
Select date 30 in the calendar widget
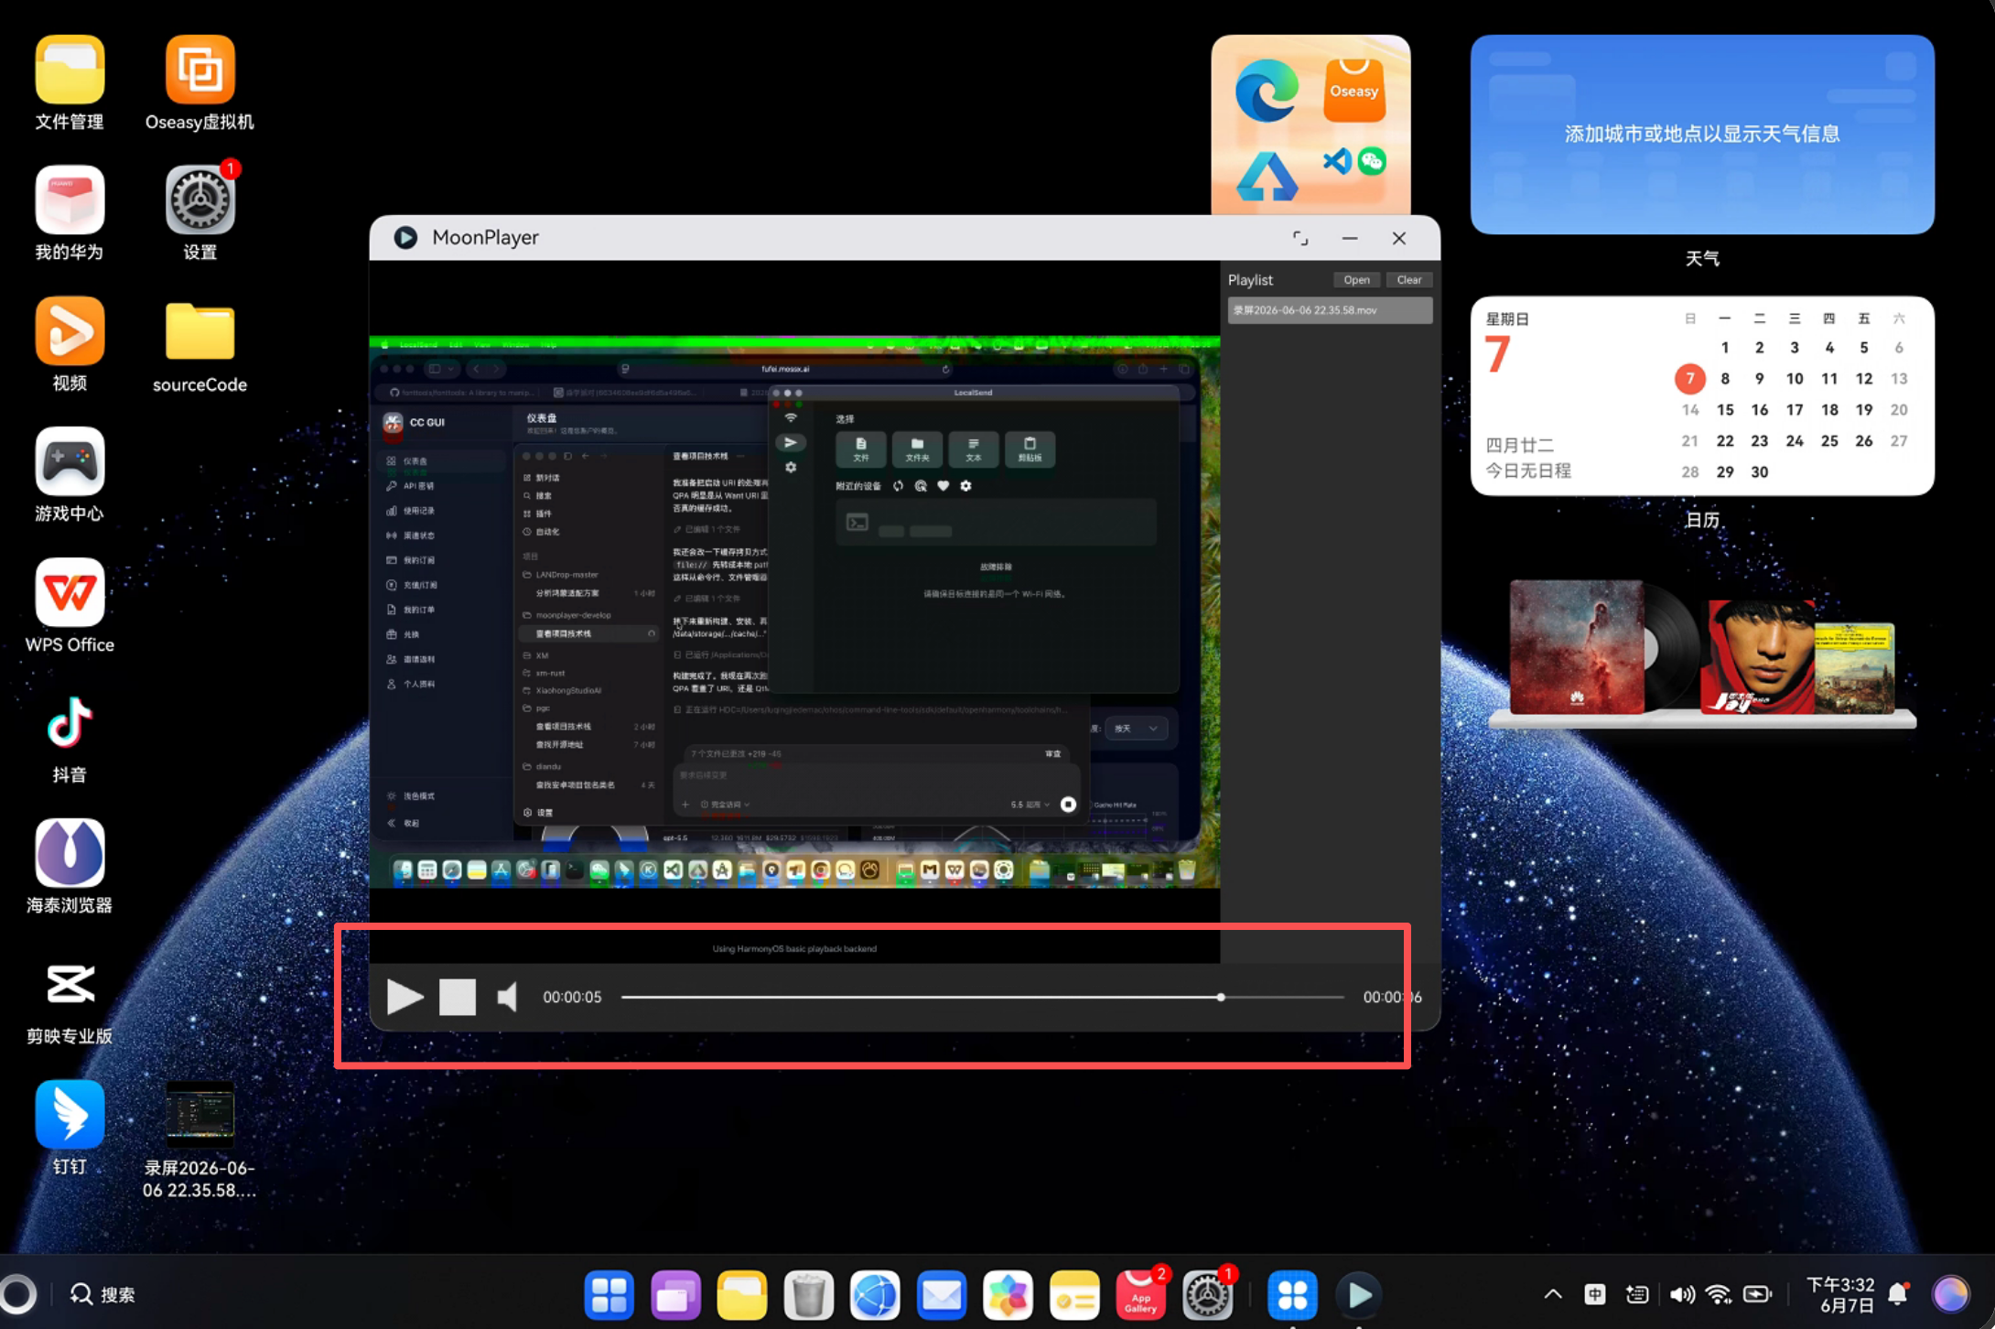(1760, 472)
